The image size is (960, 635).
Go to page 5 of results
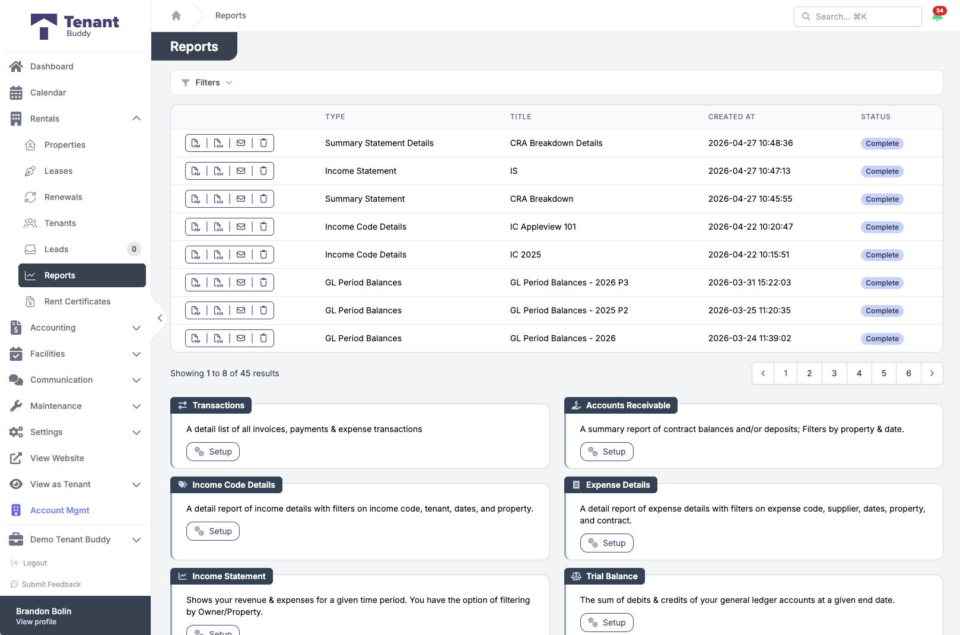[x=884, y=373]
